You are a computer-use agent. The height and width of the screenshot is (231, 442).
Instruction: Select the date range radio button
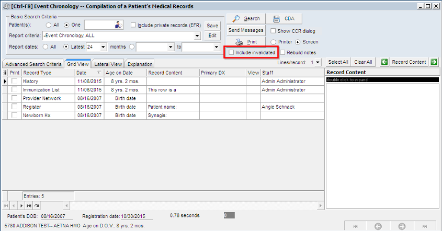coord(132,47)
